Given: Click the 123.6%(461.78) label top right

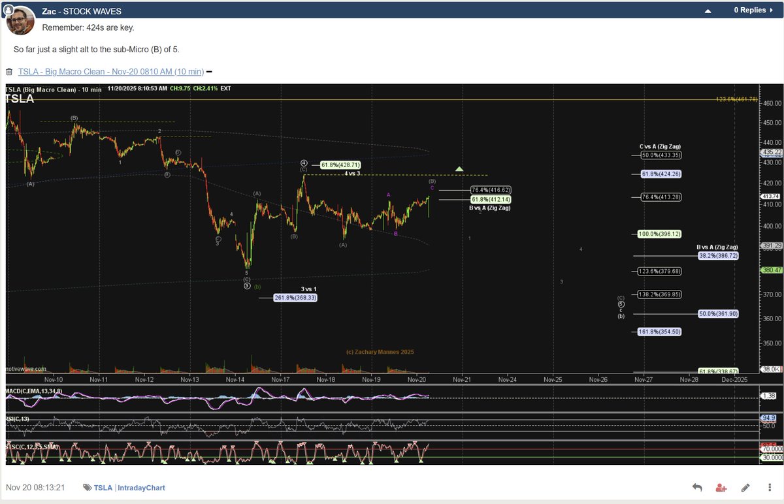Looking at the screenshot, I should click(737, 99).
